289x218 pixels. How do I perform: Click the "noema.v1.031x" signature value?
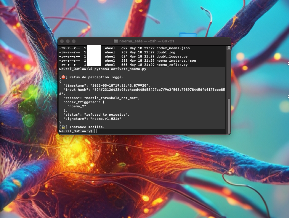point(104,119)
